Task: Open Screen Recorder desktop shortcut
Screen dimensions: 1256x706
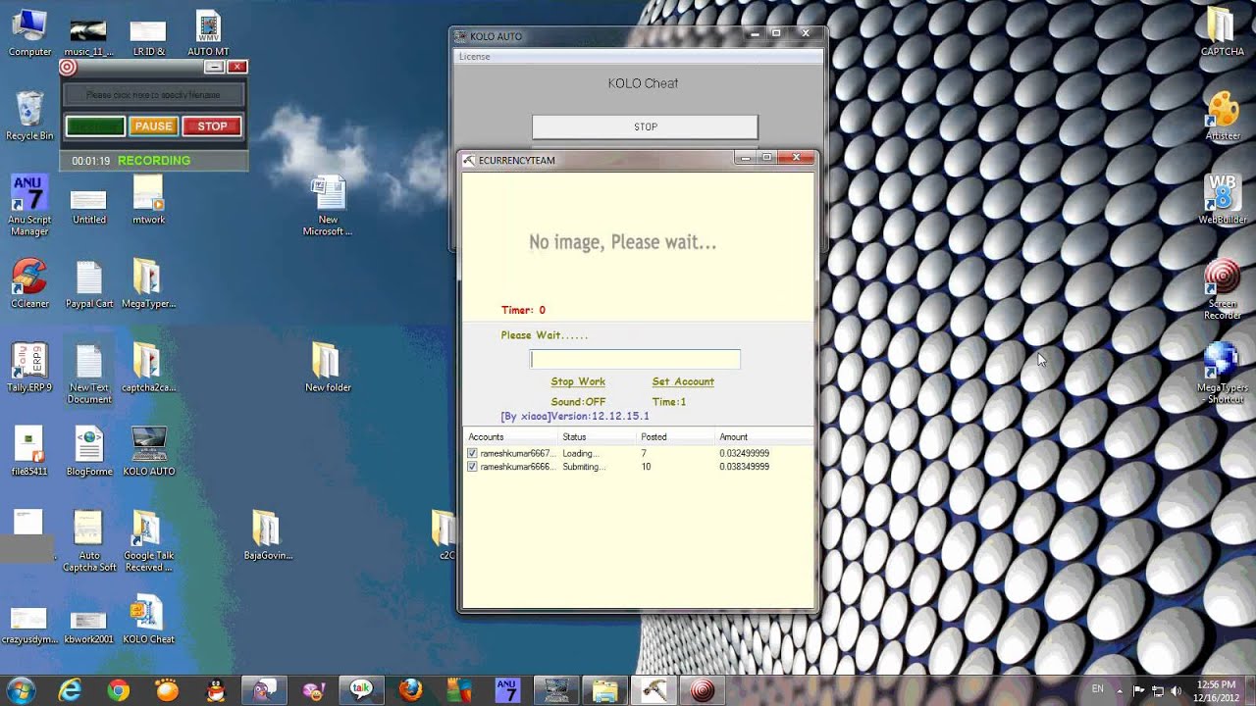Action: pyautogui.click(x=1222, y=289)
